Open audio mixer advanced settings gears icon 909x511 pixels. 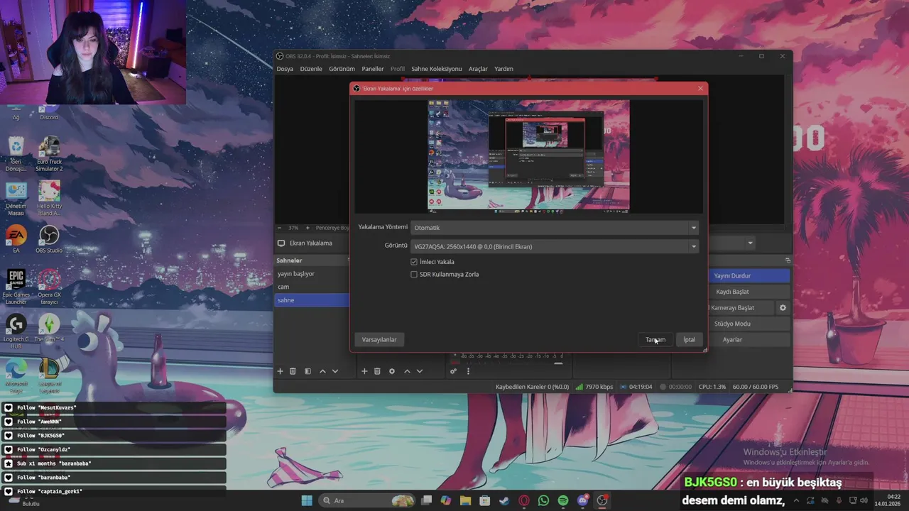[x=453, y=371]
